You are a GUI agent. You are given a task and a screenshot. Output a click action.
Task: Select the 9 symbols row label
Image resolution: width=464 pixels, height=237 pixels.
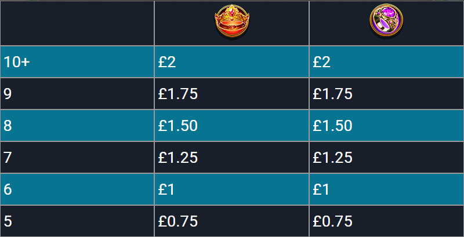click(x=8, y=94)
